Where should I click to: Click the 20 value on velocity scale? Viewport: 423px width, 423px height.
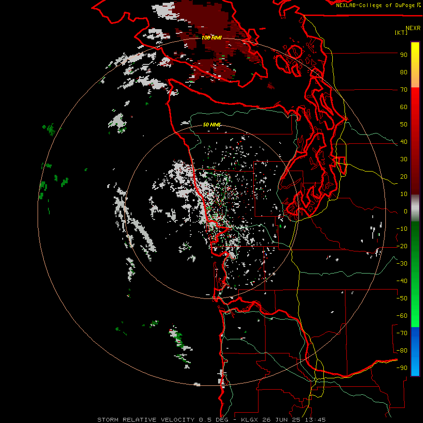coord(404,177)
